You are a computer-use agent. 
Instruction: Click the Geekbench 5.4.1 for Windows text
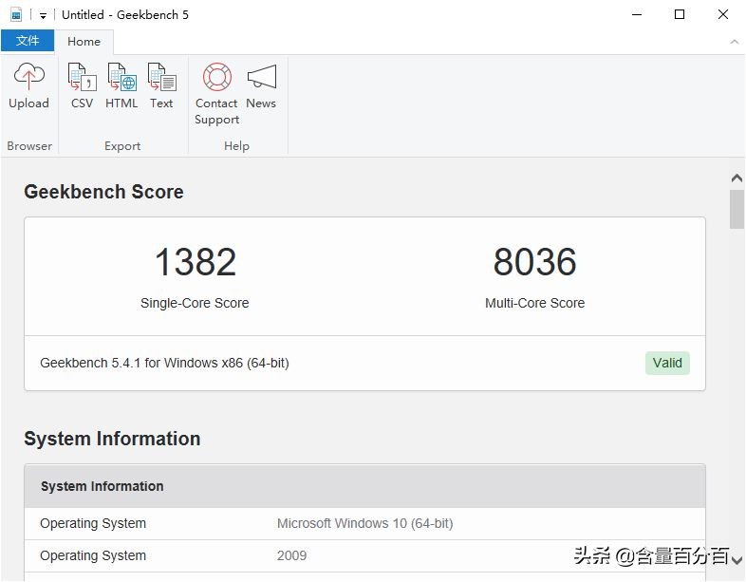click(x=164, y=363)
